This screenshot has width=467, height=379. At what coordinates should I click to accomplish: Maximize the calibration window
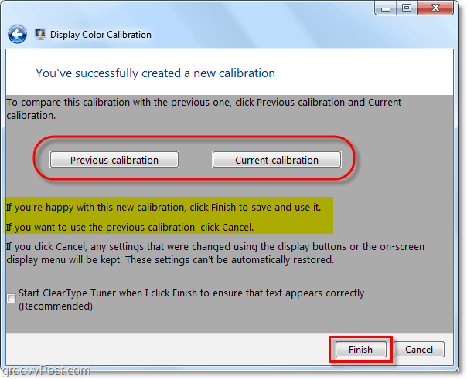(407, 8)
